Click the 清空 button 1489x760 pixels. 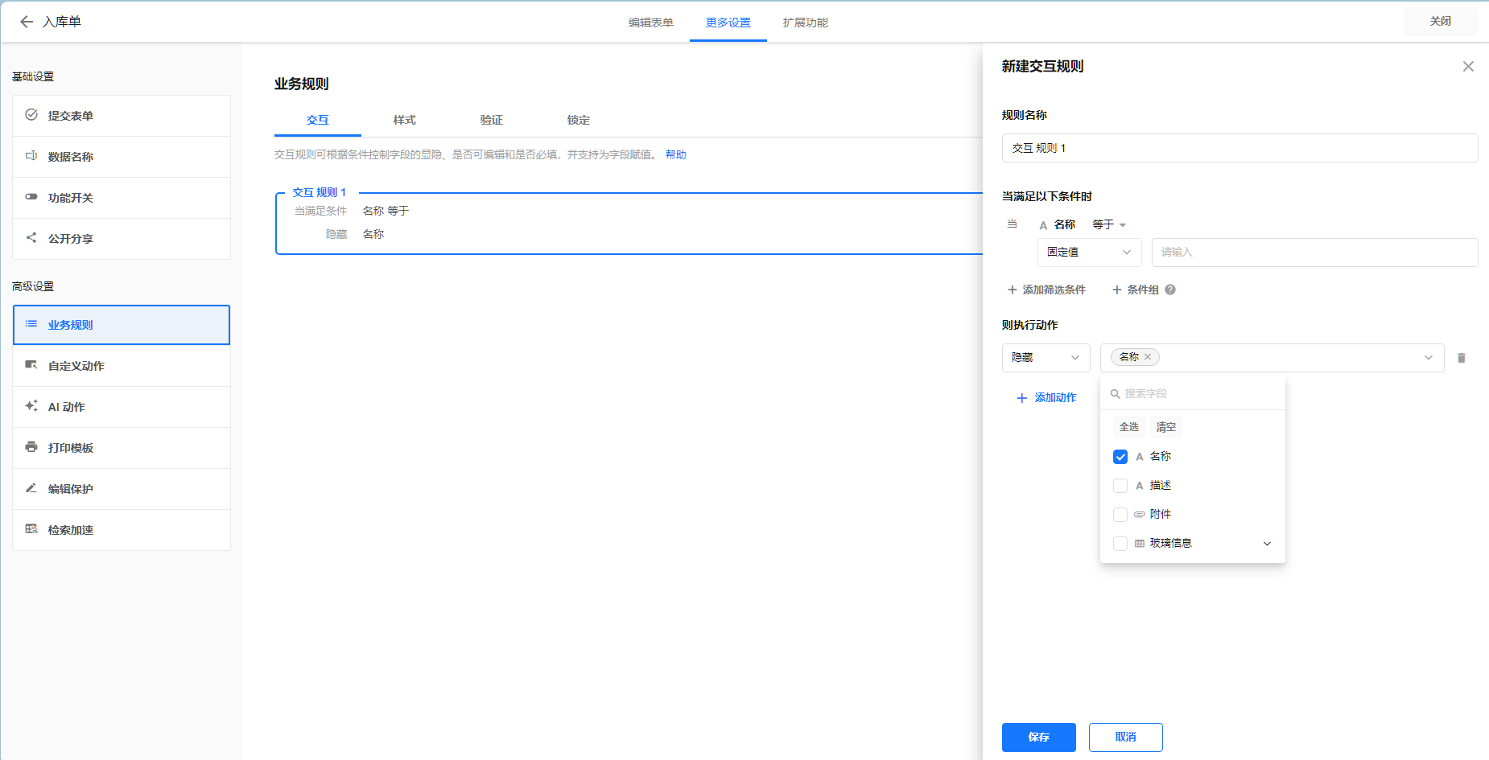[1166, 427]
